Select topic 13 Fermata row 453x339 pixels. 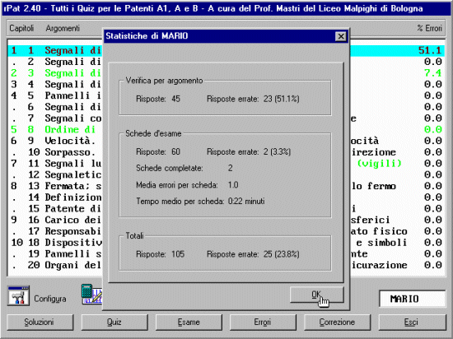(x=226, y=186)
